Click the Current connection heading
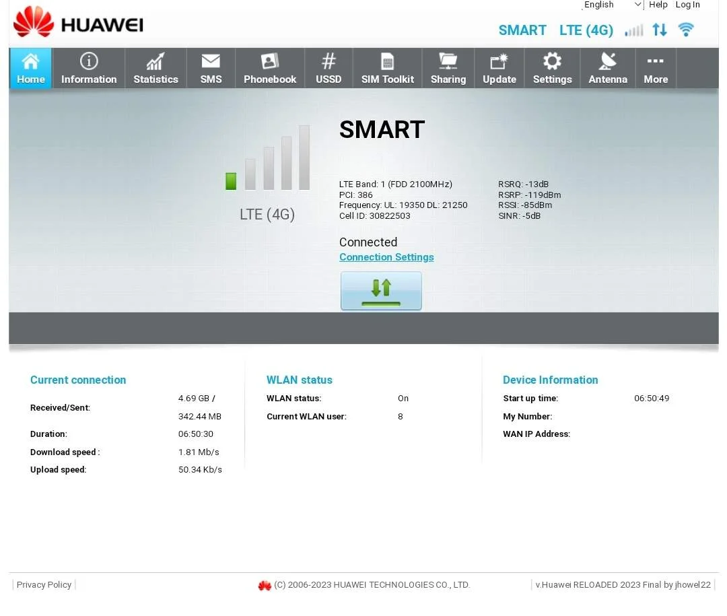The image size is (727, 616). (78, 380)
